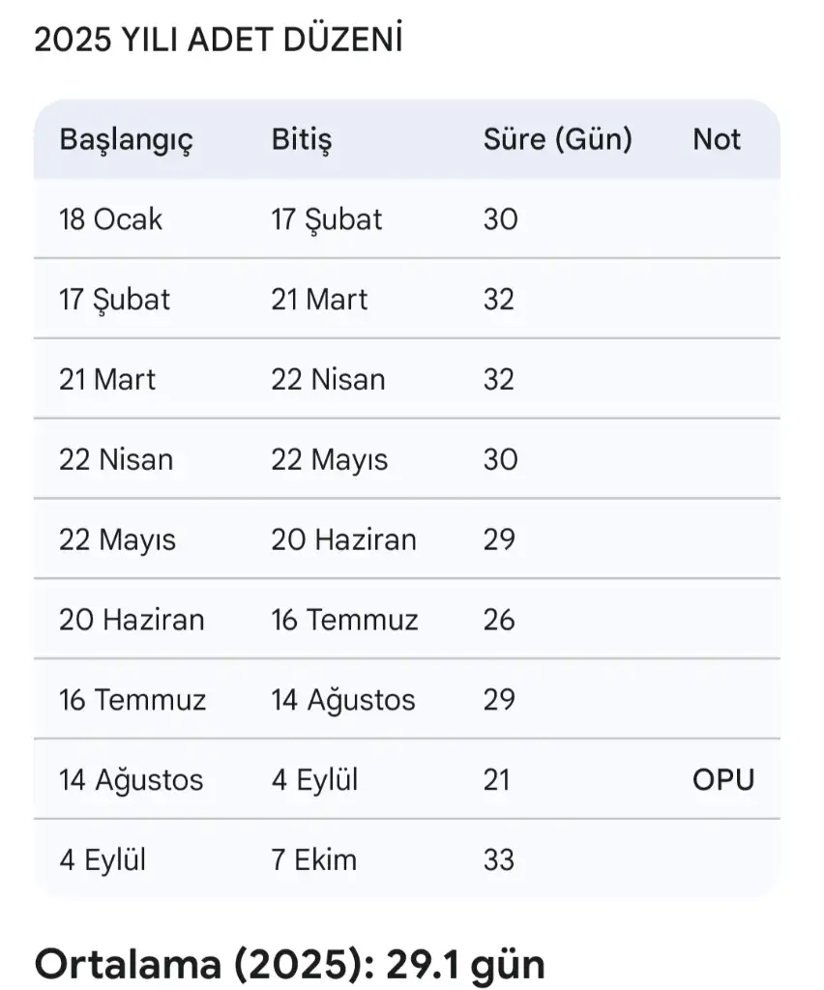This screenshot has width=824, height=990.
Task: Click "21 Mart" in the Başlangıç column
Action: tap(107, 379)
